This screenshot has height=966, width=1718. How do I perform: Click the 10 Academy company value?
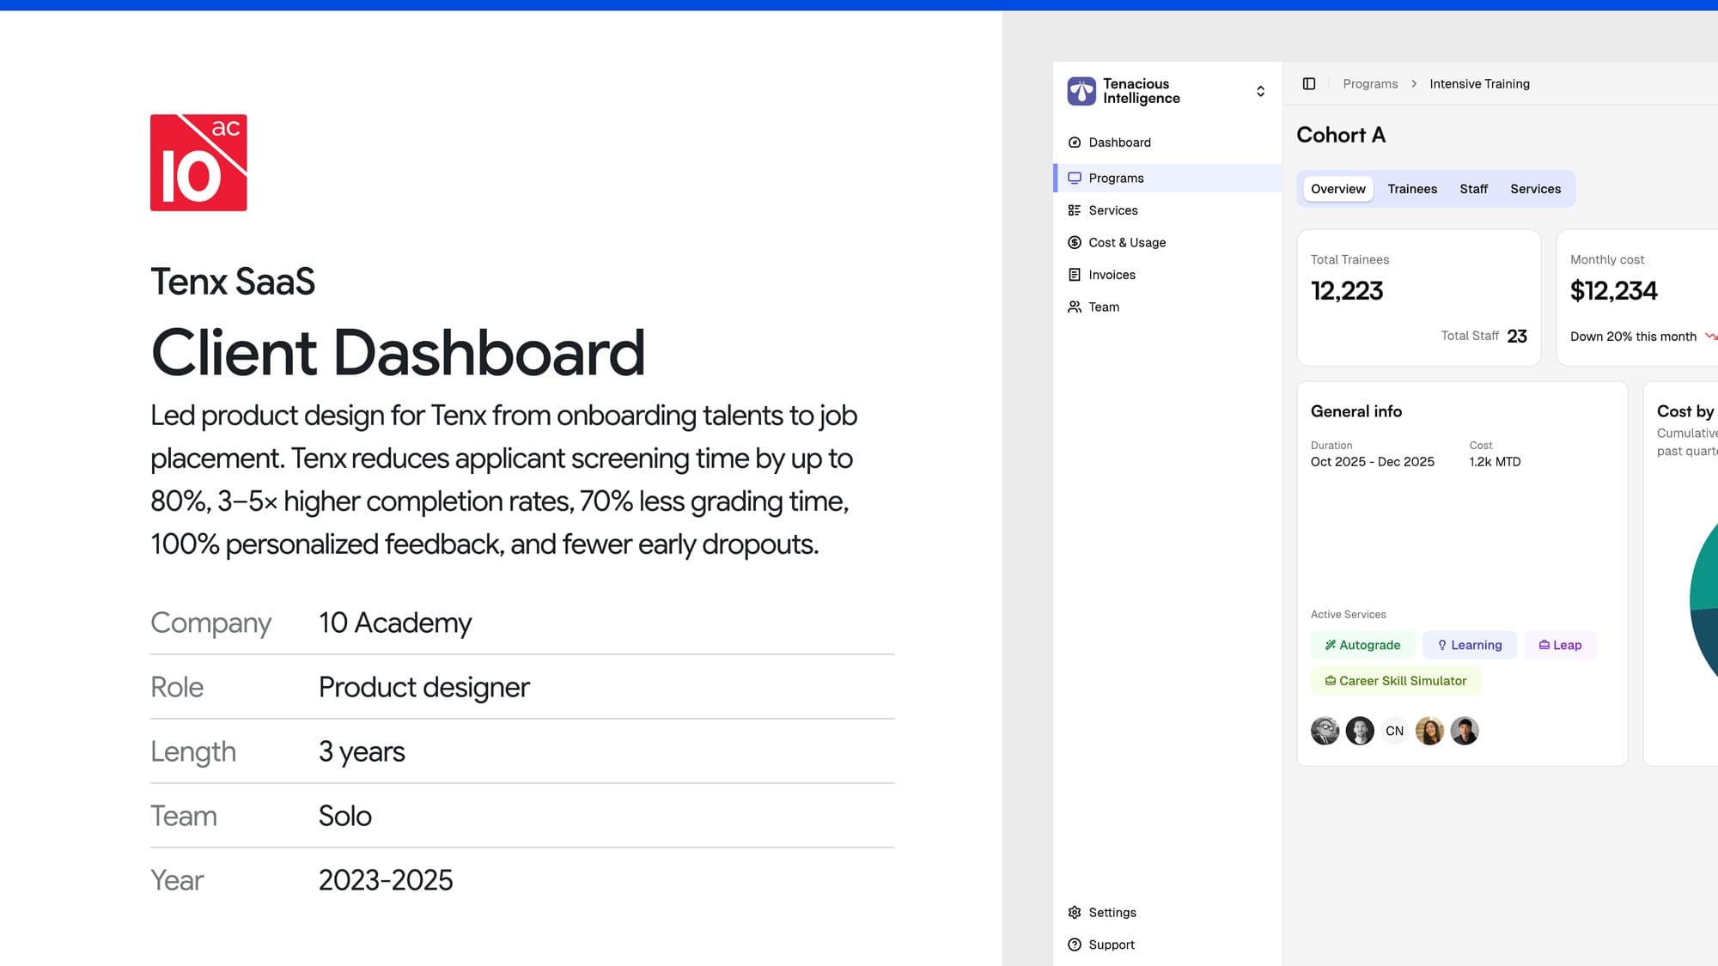pyautogui.click(x=395, y=623)
